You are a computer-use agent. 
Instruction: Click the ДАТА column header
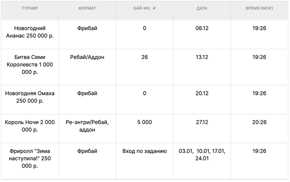[202, 8]
